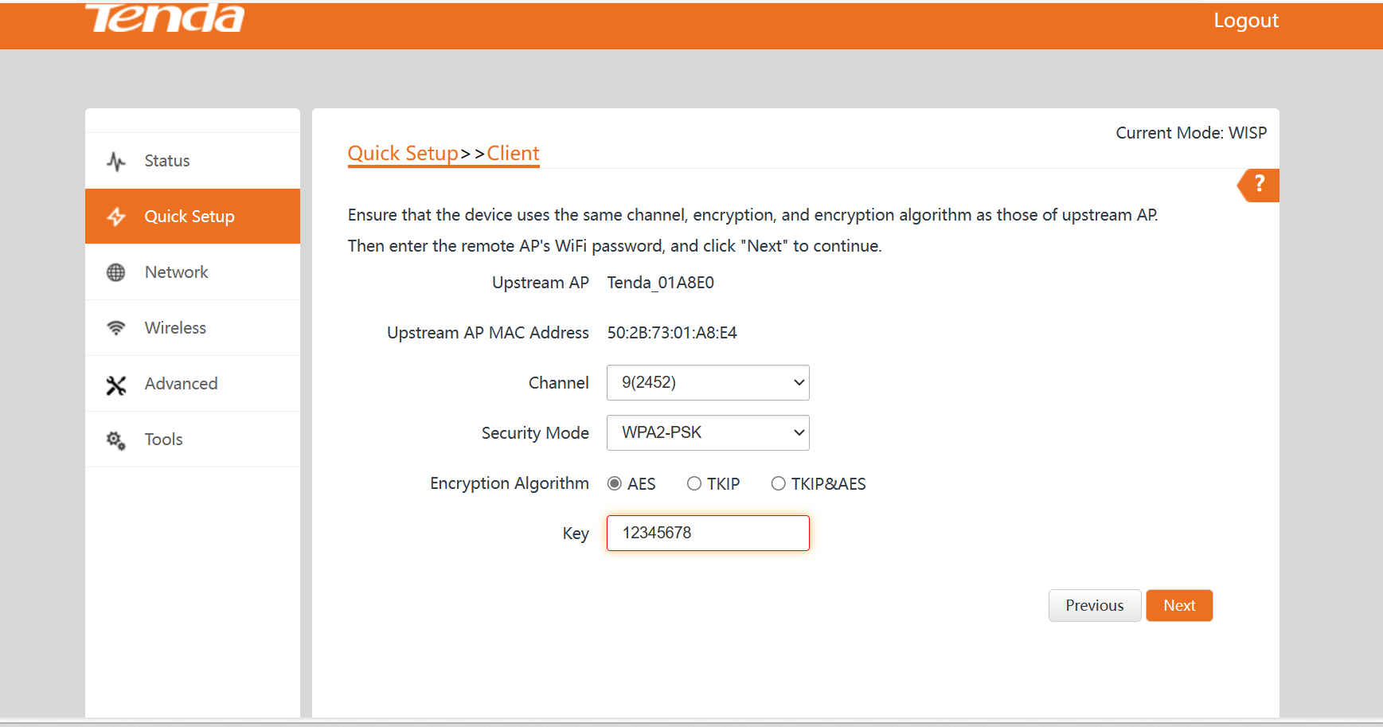Click Logout in the top bar

pos(1245,21)
